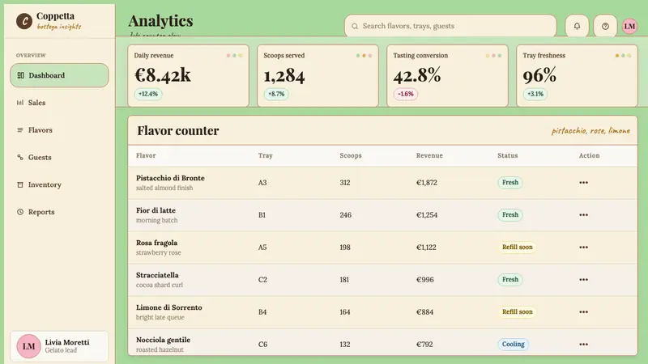This screenshot has height=364, width=648.
Task: Click the Flavor counter heading
Action: (x=178, y=130)
